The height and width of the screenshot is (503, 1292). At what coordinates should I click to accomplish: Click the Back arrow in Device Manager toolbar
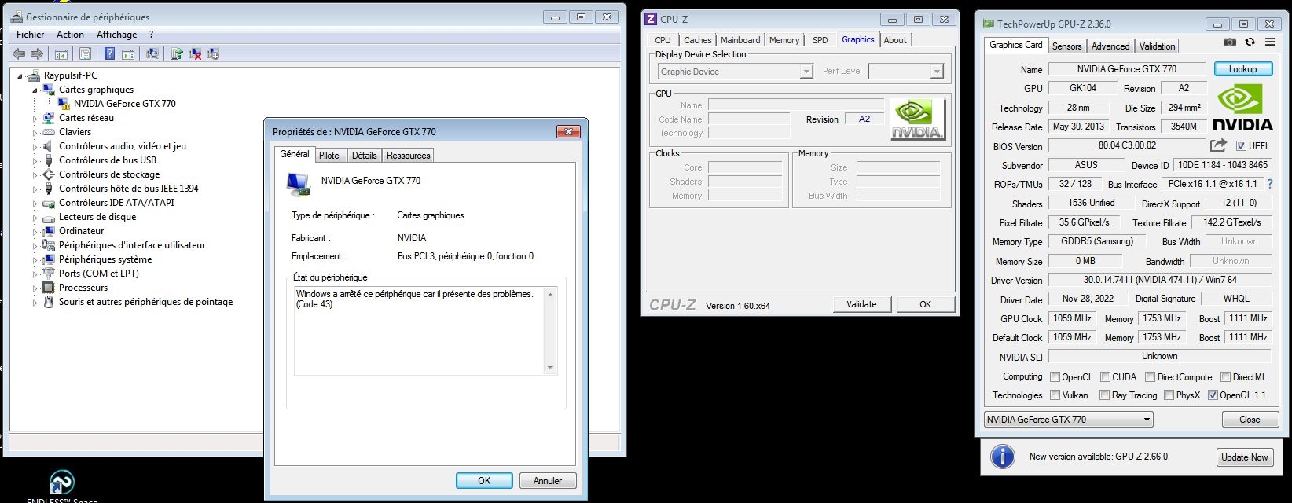(19, 53)
